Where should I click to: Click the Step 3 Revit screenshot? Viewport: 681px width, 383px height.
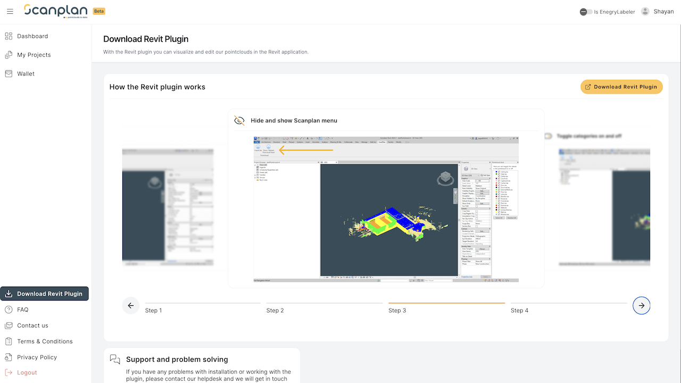click(x=386, y=209)
